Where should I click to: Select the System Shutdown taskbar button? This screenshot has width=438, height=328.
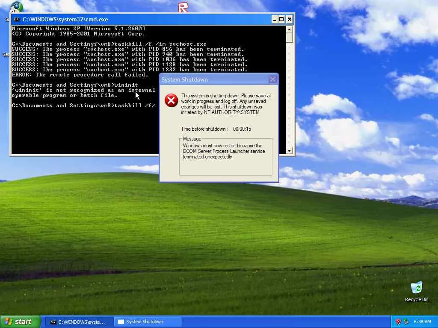pyautogui.click(x=148, y=322)
